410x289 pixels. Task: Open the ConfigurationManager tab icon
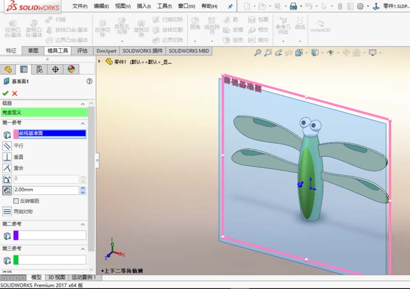[x=39, y=69]
